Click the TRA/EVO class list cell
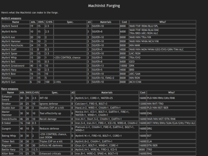The height and width of the screenshot is (156, 208). point(163,58)
